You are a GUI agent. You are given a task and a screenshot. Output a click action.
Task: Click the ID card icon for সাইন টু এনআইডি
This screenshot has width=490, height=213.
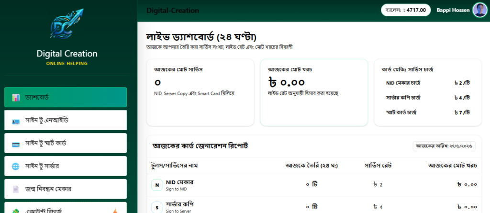click(x=16, y=122)
